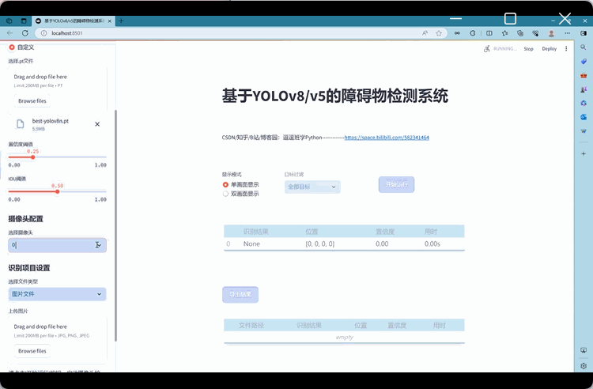Screen dimensions: 593x389
Task: Browse files for the .pt model
Action: 32,101
